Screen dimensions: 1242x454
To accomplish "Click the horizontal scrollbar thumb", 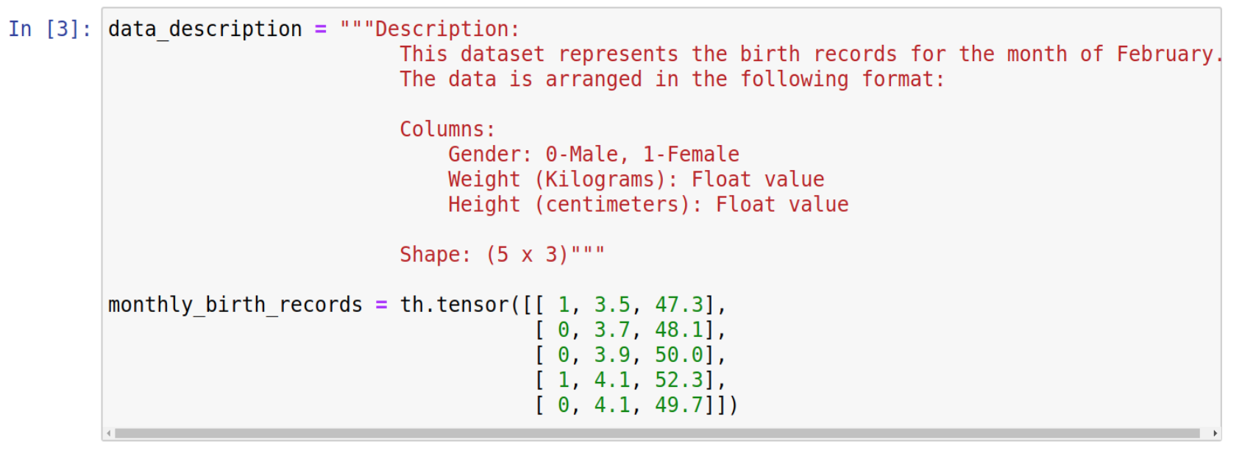I will (657, 433).
